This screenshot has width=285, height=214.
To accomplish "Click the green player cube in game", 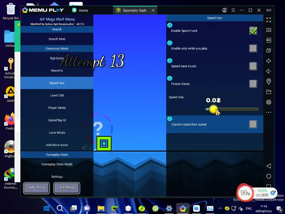I will 104,144.
